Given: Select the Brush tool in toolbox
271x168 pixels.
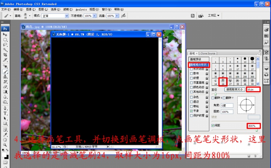Looking at the screenshot, I should 5,71.
